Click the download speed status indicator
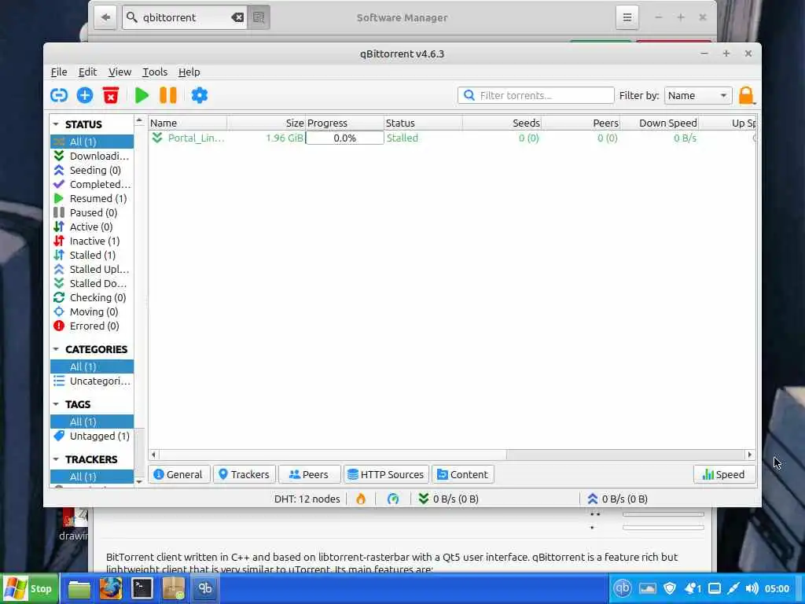 (448, 499)
